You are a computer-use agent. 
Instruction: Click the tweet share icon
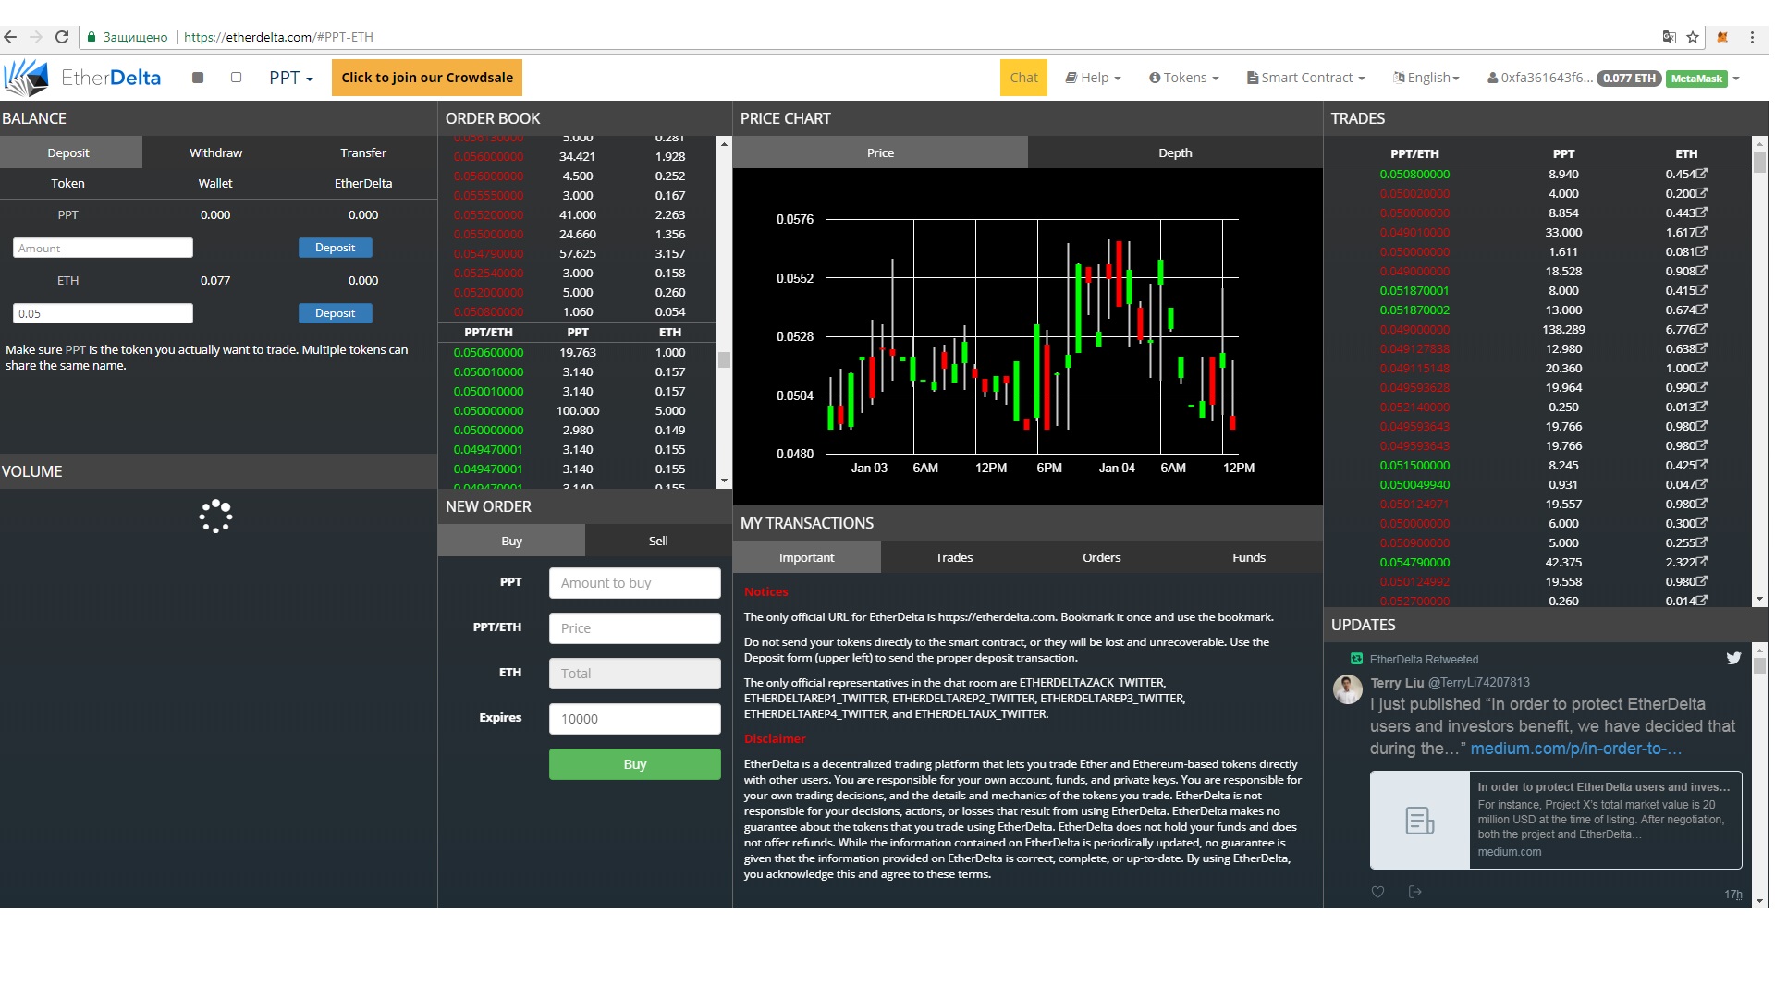coord(1414,892)
